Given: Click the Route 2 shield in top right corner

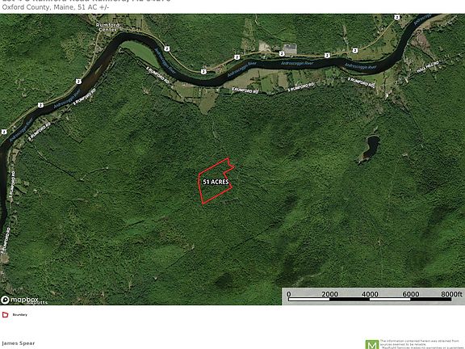Looking at the screenshot, I should coord(396,17).
